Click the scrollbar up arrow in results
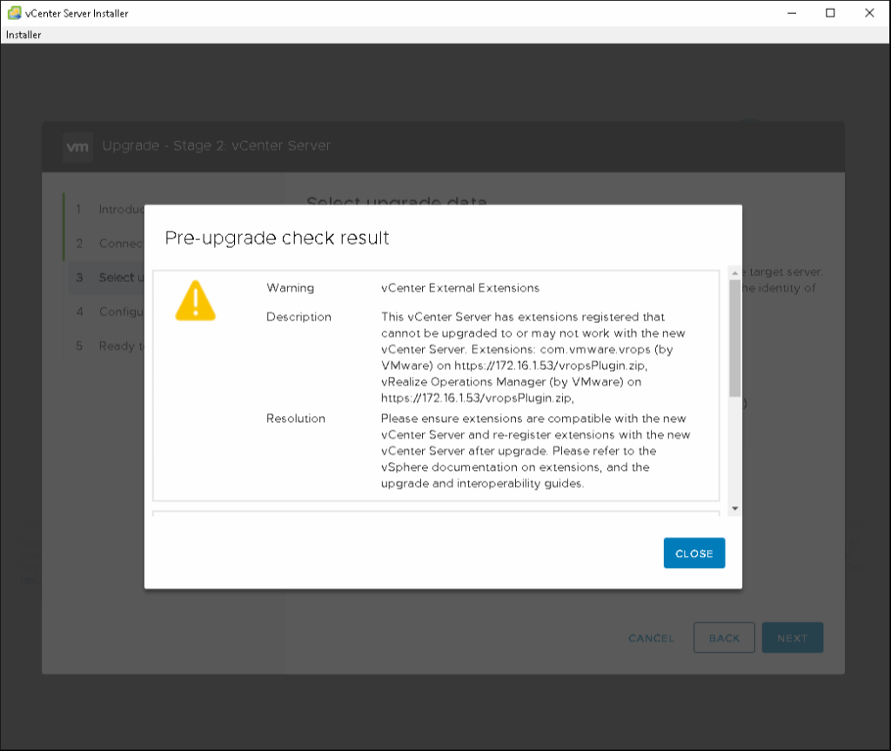 coord(735,272)
